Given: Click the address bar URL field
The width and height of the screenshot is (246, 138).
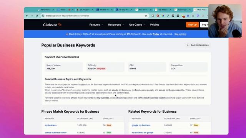Looking at the screenshot, I should tap(94, 16).
